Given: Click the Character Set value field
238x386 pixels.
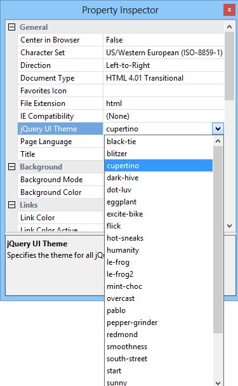Looking at the screenshot, I should (x=164, y=53).
